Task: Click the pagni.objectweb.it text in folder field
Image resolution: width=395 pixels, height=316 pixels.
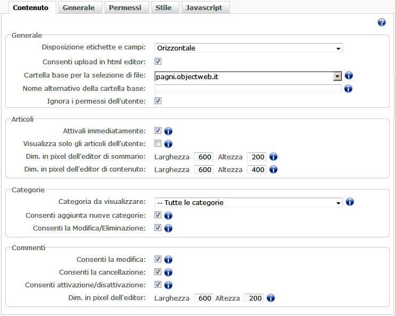Action: 187,77
